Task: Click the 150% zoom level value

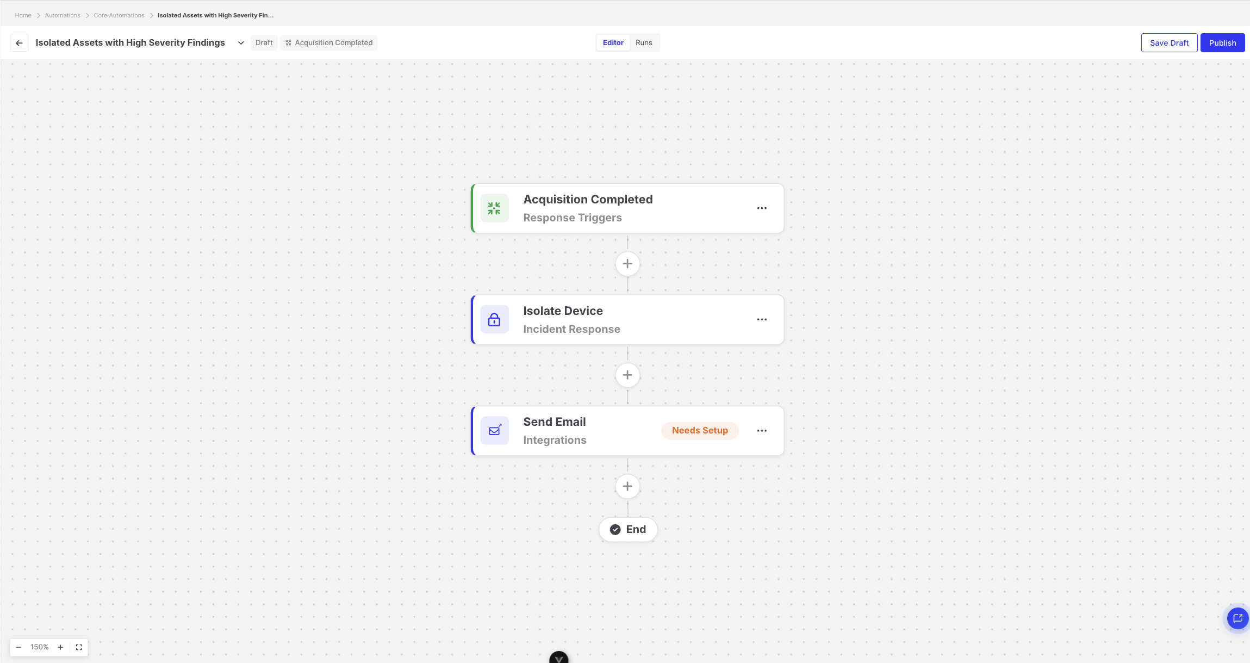Action: pos(40,647)
